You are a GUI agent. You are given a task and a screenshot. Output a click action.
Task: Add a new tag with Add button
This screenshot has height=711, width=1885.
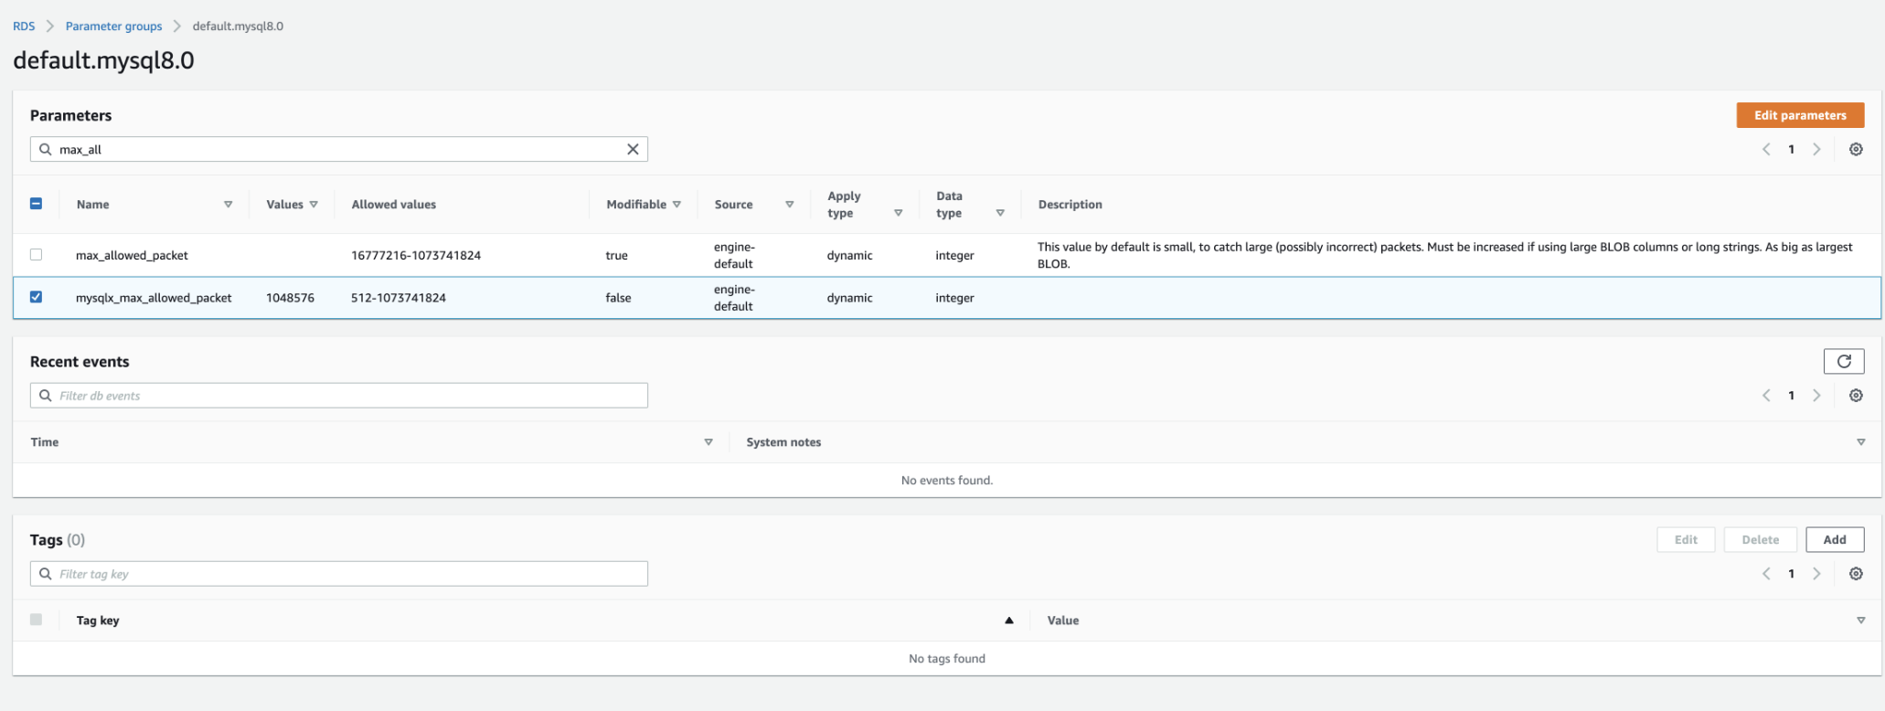point(1834,539)
